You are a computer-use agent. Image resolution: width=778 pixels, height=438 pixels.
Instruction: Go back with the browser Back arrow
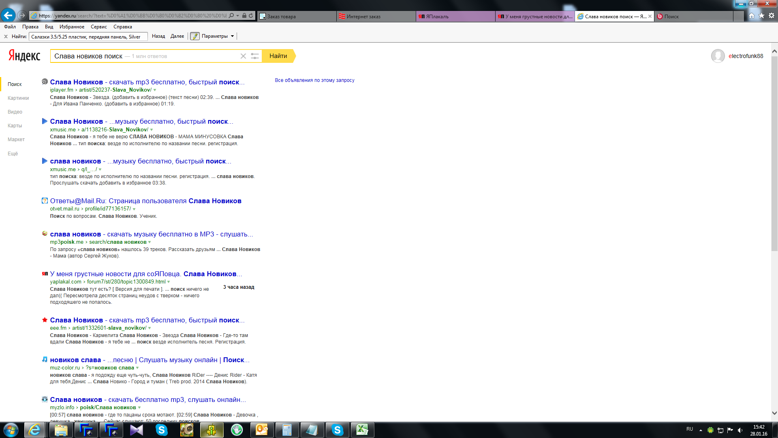click(8, 15)
